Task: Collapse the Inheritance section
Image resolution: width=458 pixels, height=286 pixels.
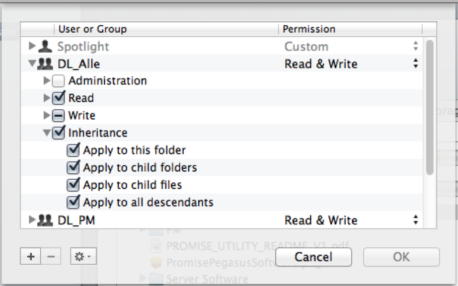Action: [47, 133]
